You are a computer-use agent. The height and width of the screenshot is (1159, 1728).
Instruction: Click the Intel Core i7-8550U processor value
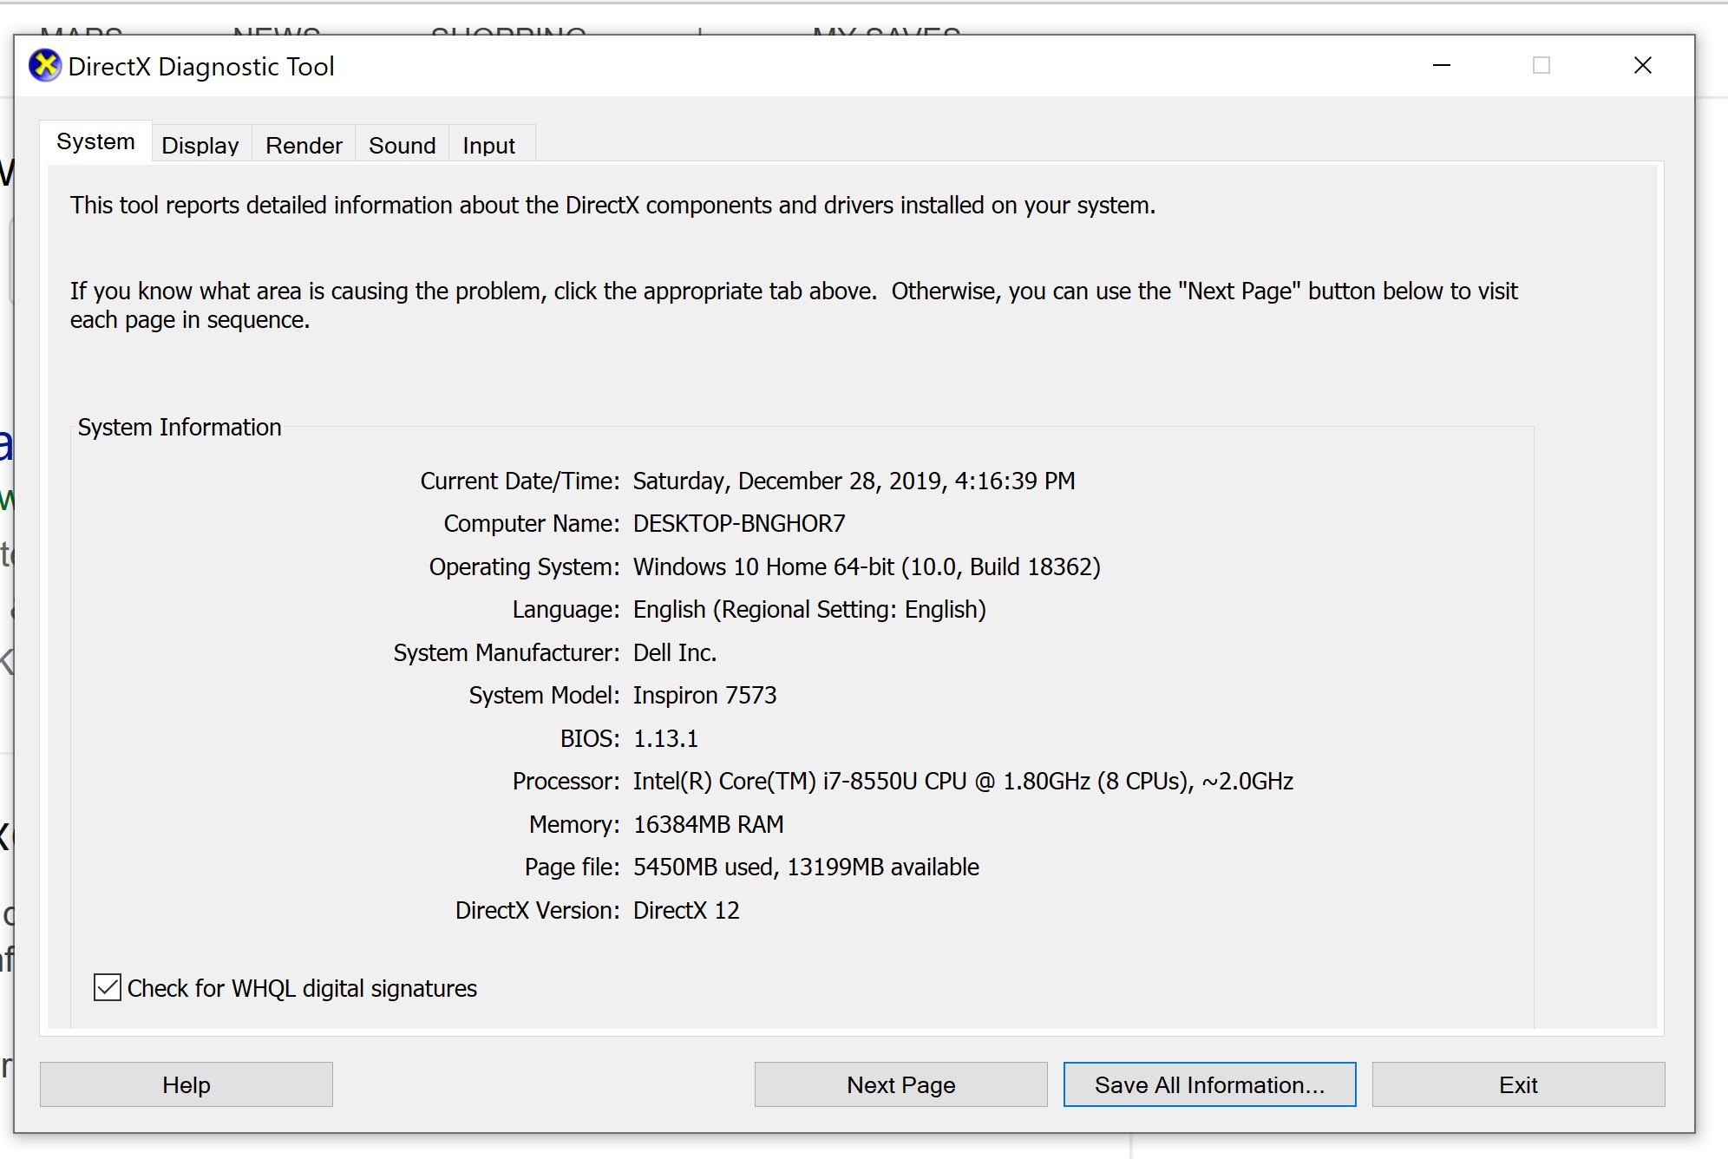(963, 781)
